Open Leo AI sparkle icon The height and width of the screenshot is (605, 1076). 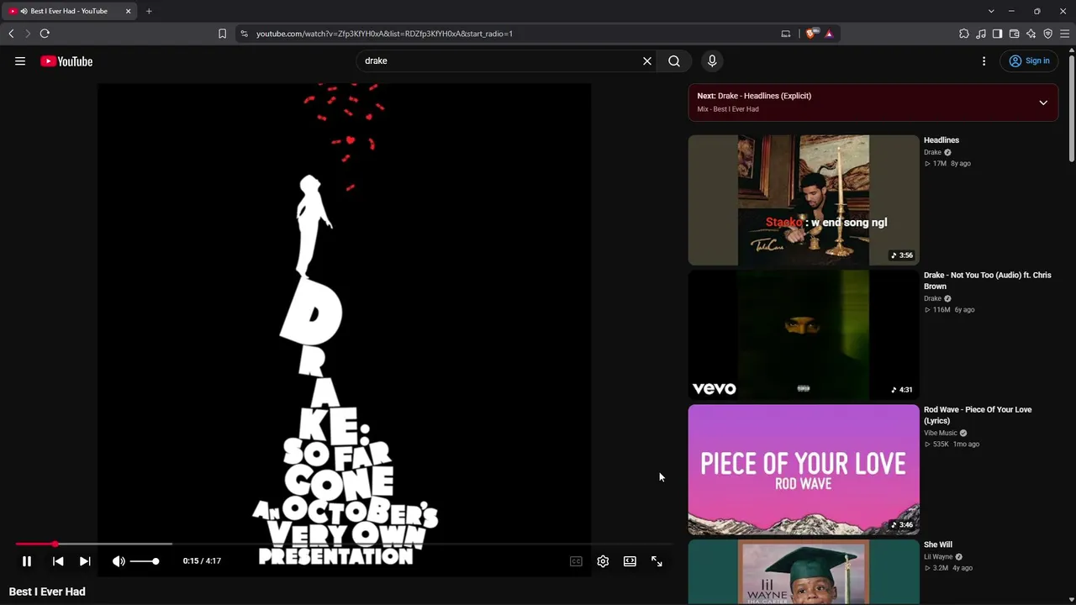1031,34
